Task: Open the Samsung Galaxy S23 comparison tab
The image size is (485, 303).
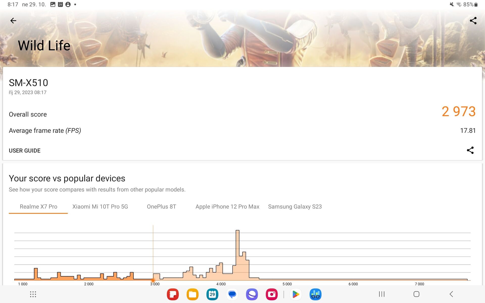Action: [295, 207]
